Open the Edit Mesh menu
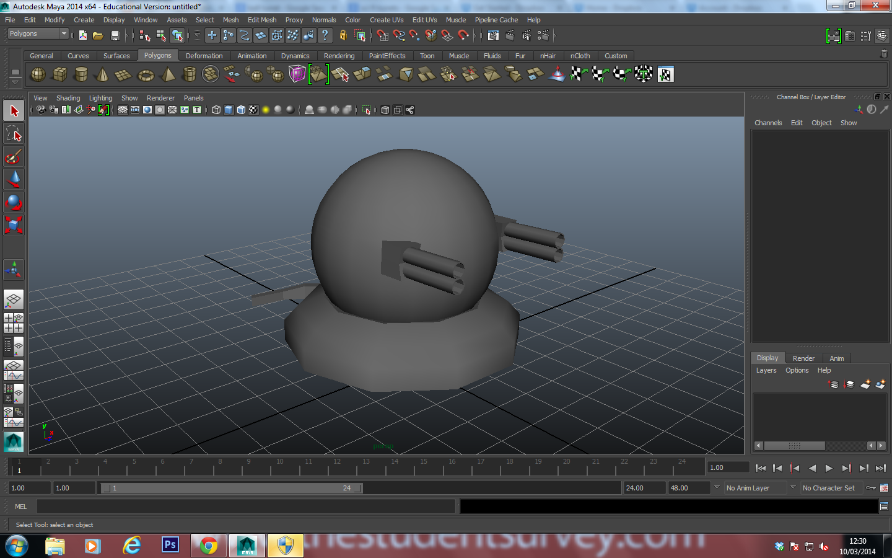 click(262, 19)
